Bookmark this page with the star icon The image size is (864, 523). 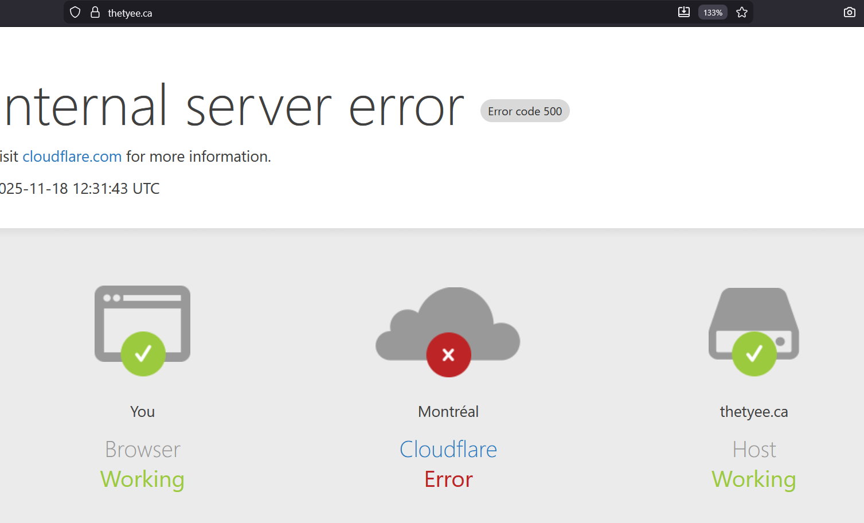coord(742,13)
